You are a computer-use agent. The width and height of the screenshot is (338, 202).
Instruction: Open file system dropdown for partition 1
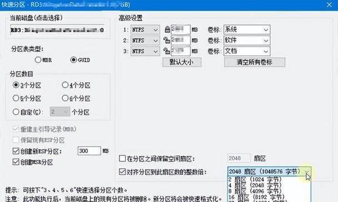pyautogui.click(x=145, y=29)
